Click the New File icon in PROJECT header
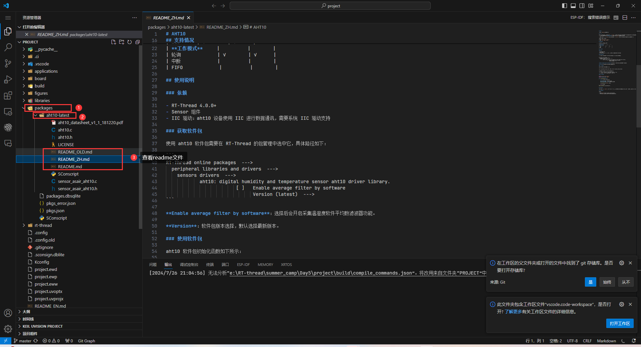The image size is (641, 347). click(x=114, y=42)
